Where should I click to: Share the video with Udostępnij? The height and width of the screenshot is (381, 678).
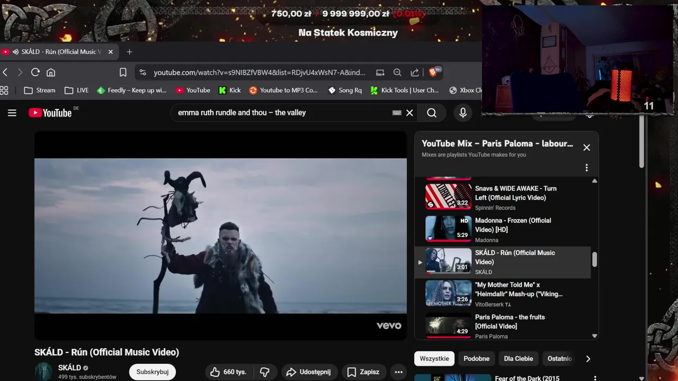tap(308, 372)
